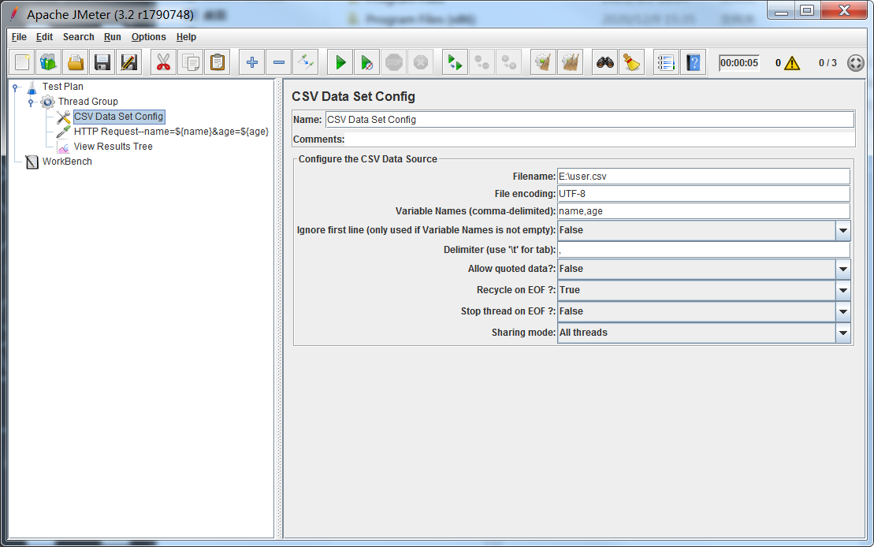Viewport: 874px width, 547px height.
Task: Open the Help menu
Action: tap(186, 37)
